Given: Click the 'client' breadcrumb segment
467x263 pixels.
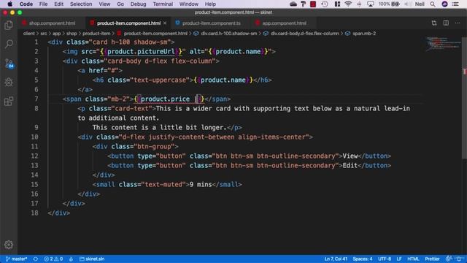Looking at the screenshot, I should 29,34.
